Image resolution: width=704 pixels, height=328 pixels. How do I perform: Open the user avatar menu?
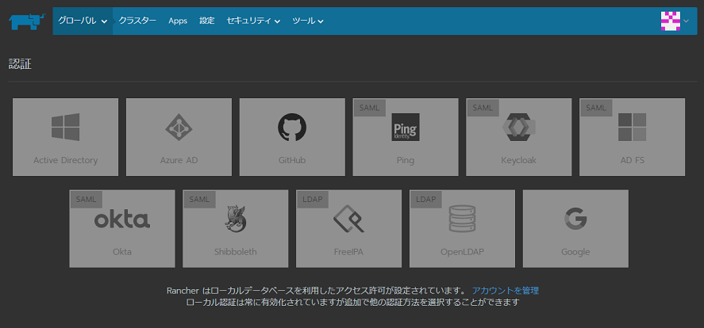pyautogui.click(x=671, y=21)
